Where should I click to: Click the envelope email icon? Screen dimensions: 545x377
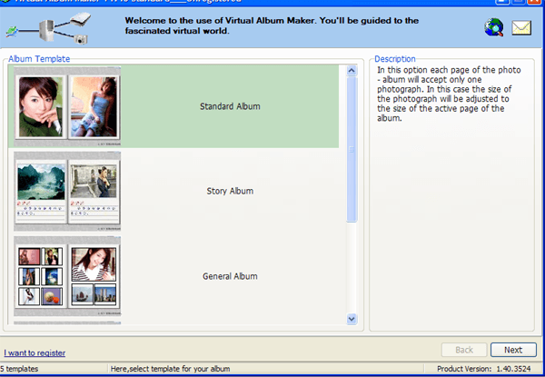[521, 28]
